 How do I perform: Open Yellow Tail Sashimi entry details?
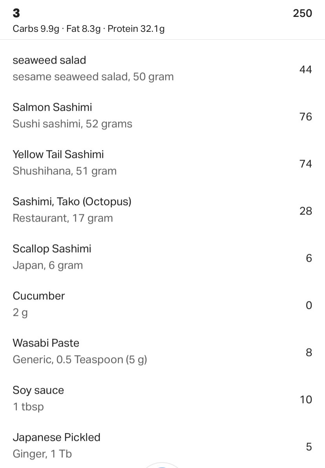[x=162, y=163]
